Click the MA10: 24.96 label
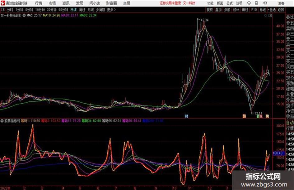294x190 pixels. 51,15
